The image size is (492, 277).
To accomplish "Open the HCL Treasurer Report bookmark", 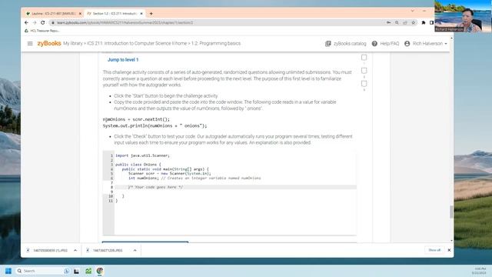I will point(42,31).
